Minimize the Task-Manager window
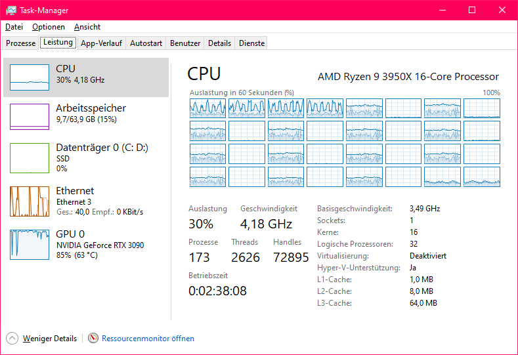518x355 pixels. (x=442, y=10)
